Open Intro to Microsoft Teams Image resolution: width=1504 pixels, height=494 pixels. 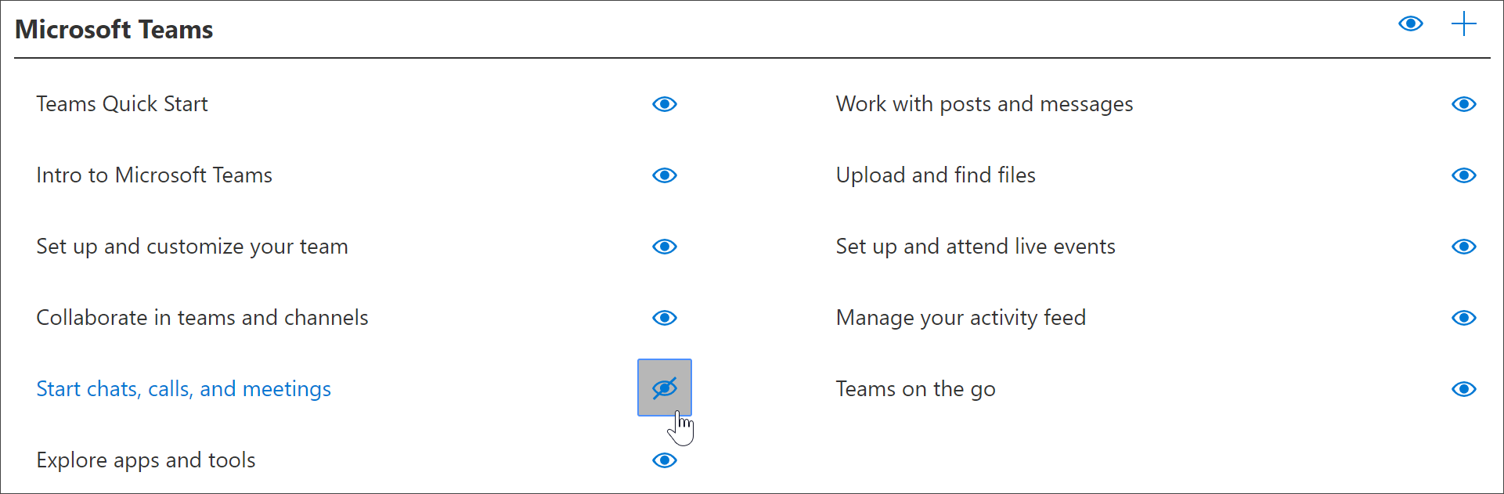coord(154,175)
